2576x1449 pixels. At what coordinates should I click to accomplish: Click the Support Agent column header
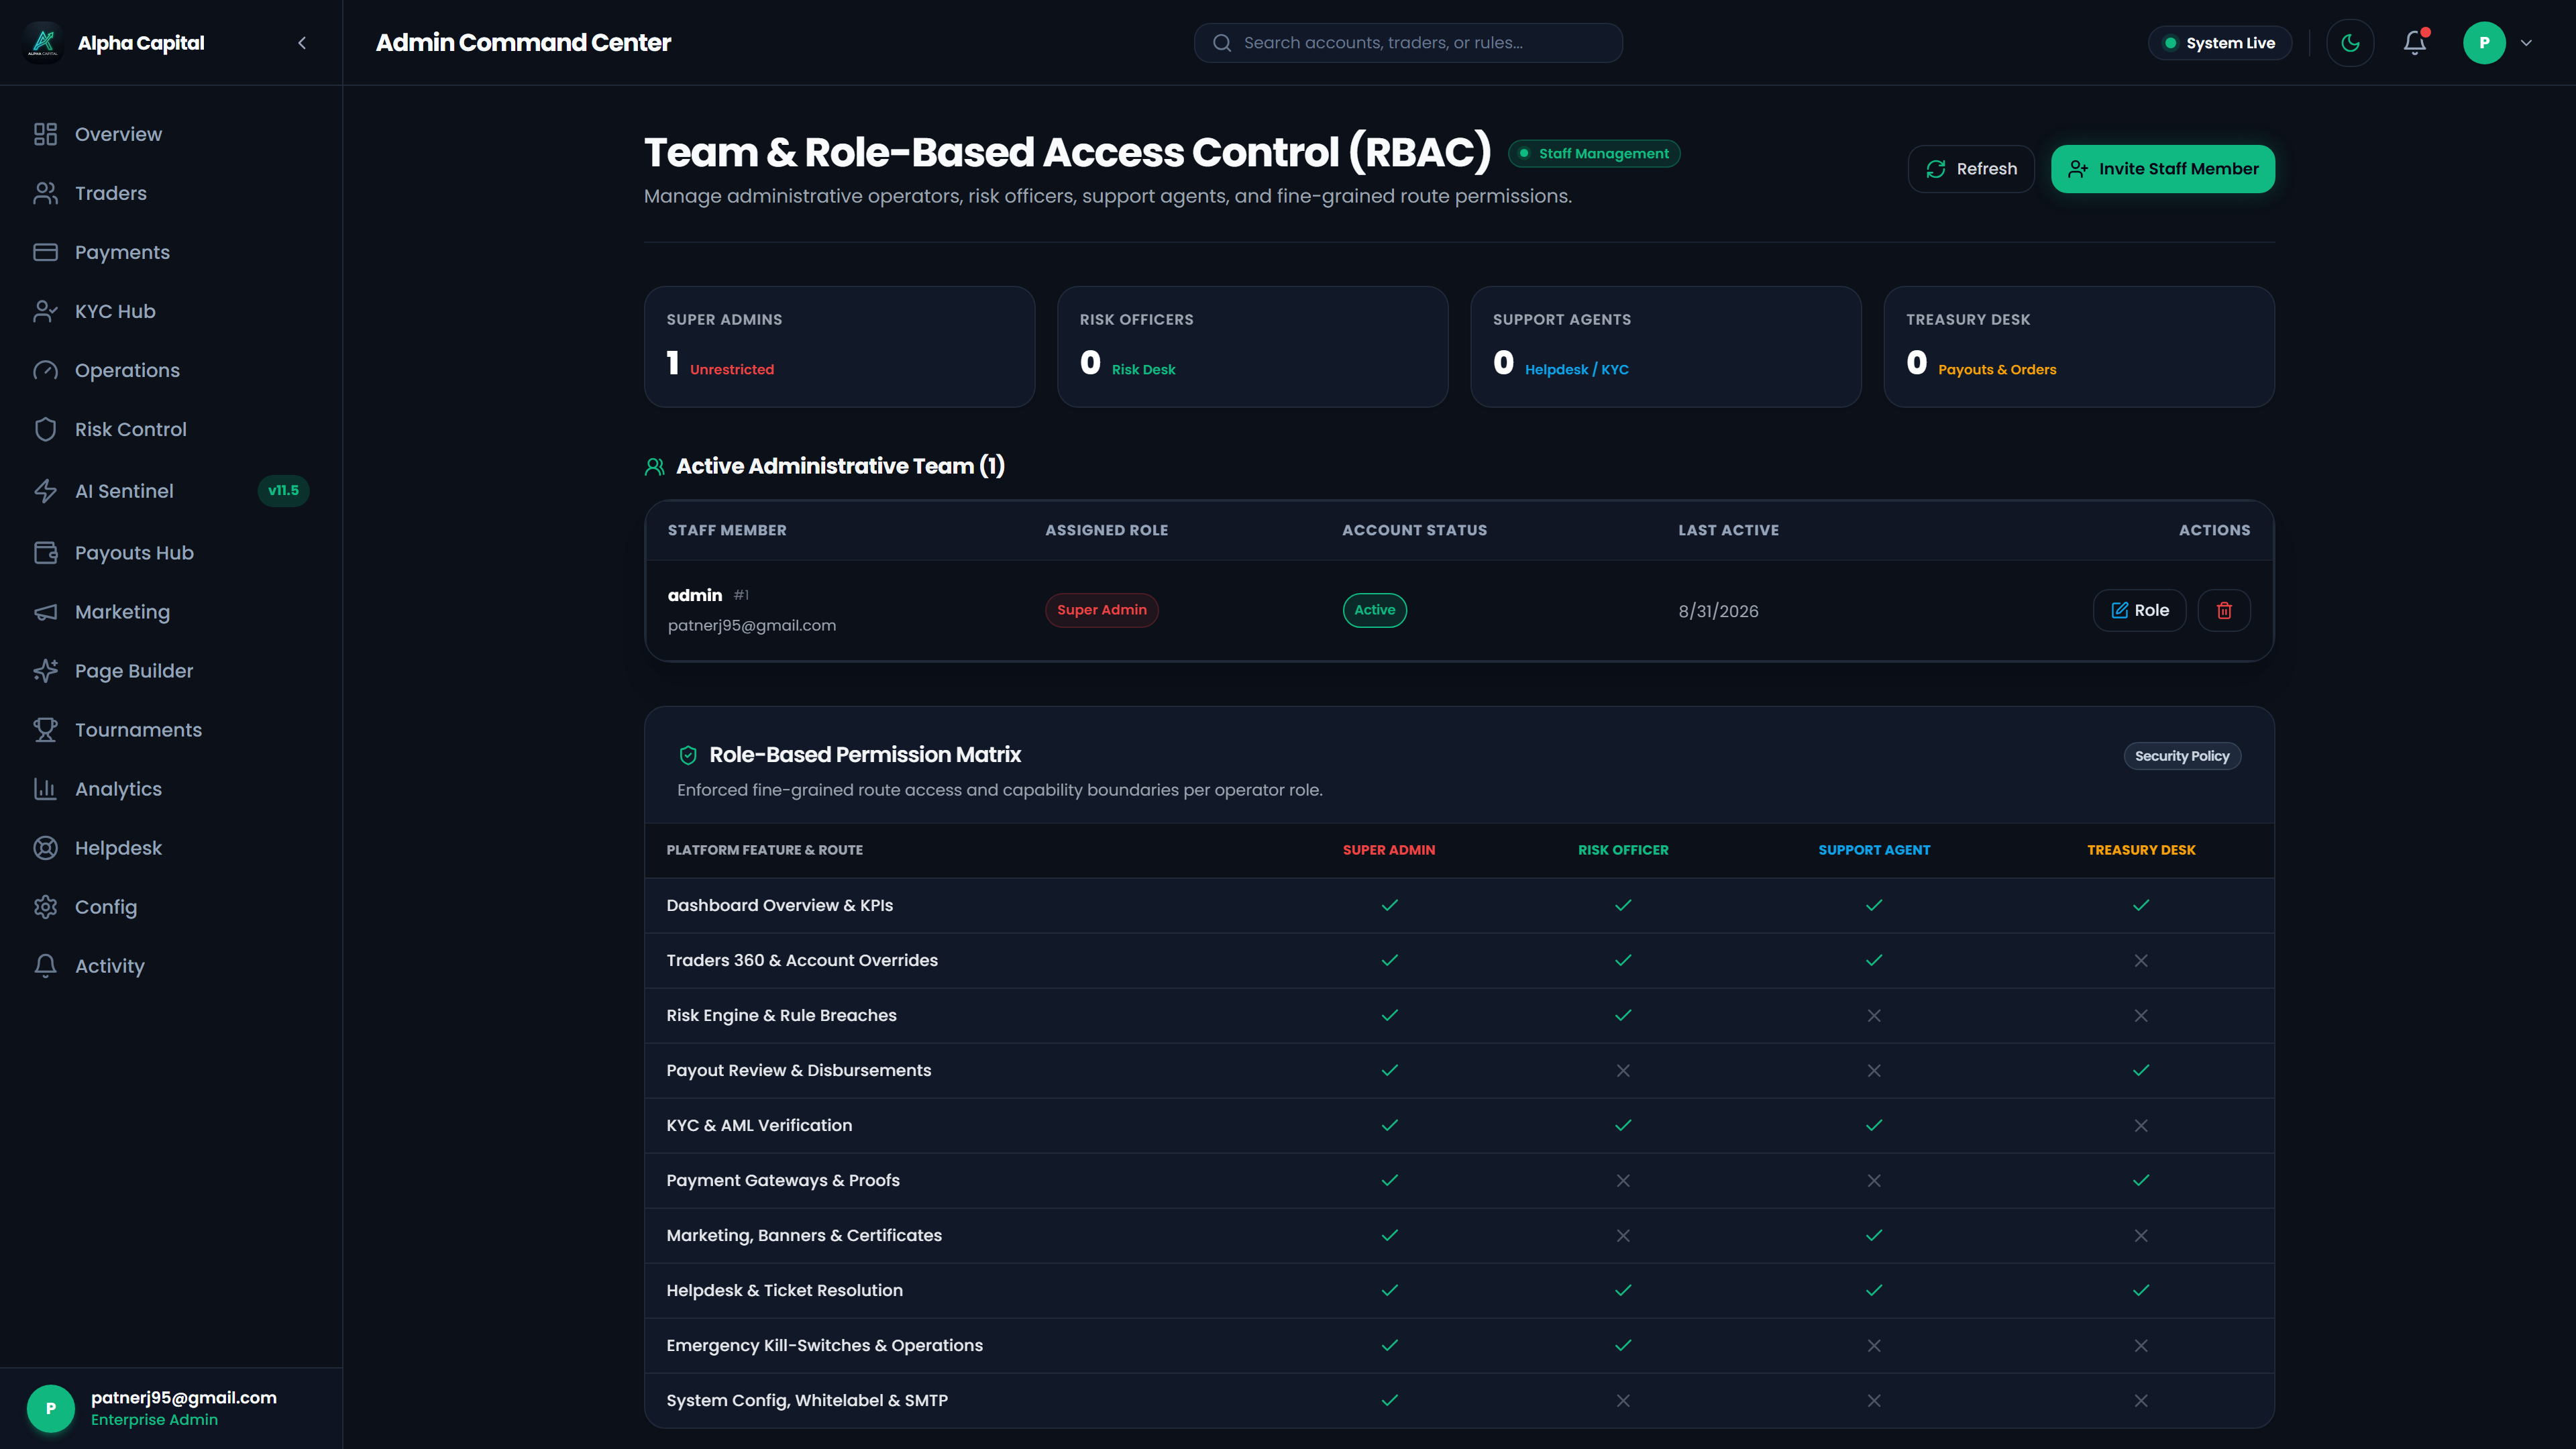(1874, 850)
